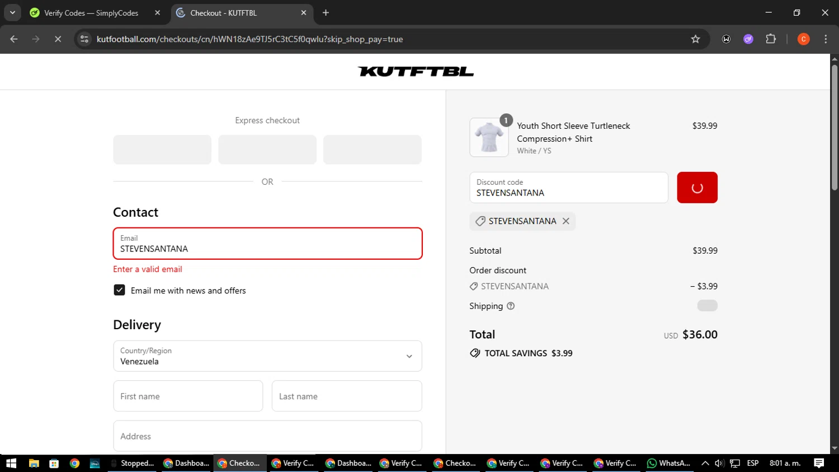Click the Total Savings tag icon
Image resolution: width=839 pixels, height=472 pixels.
tap(475, 353)
